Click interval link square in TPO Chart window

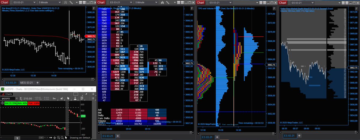click(x=264, y=3)
